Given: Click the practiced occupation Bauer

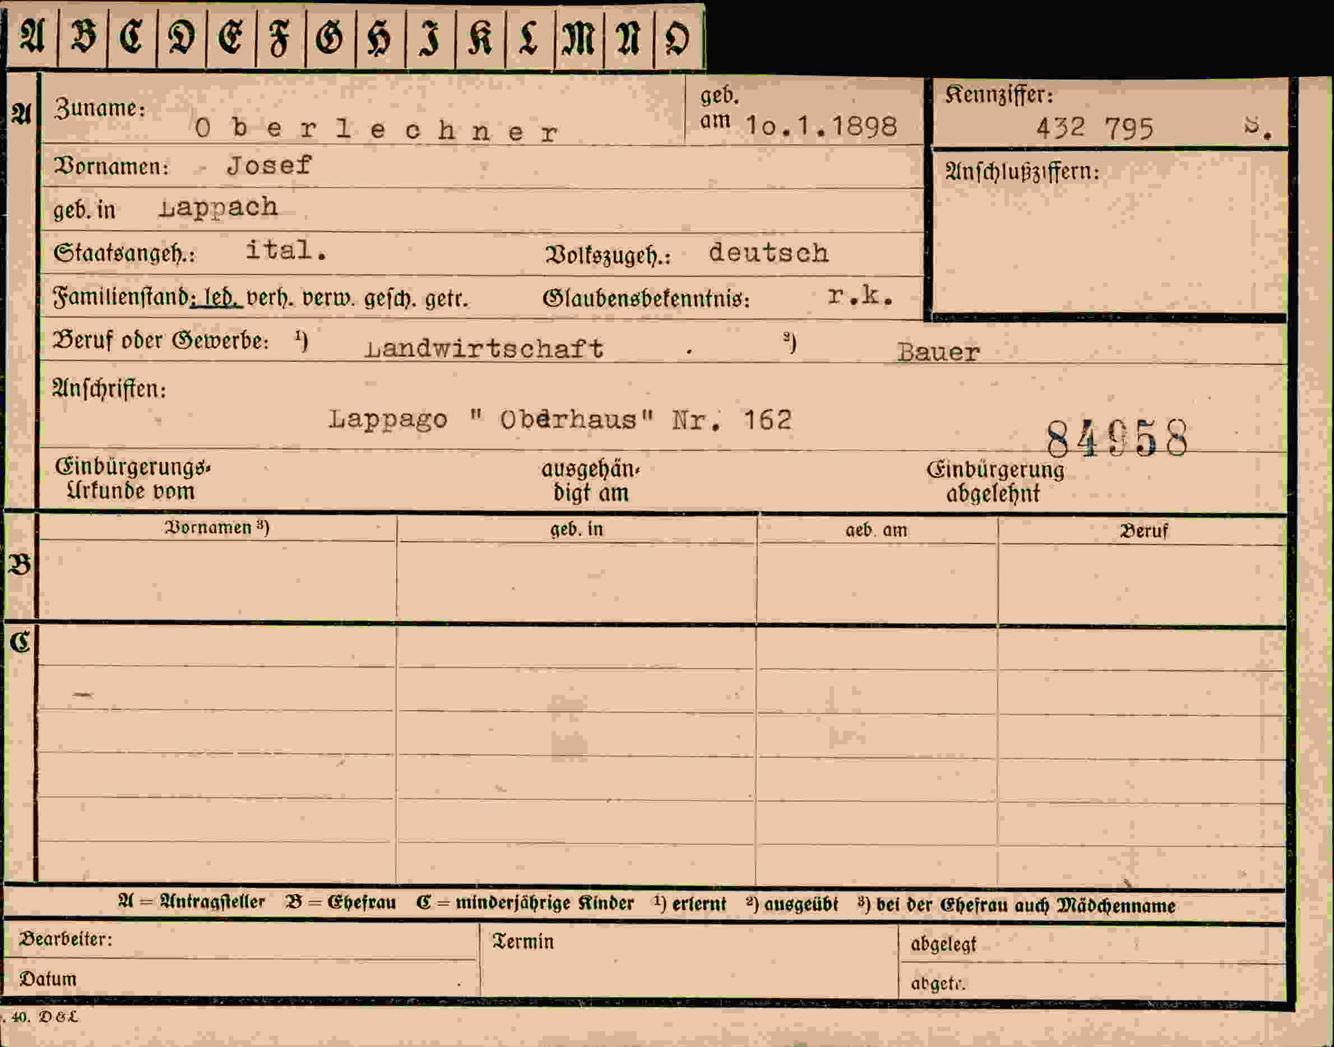Looking at the screenshot, I should 939,352.
